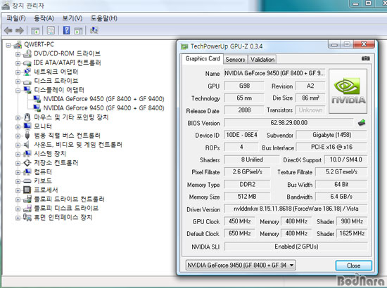Expand the 네트워크 어댑터 node
The width and height of the screenshot is (387, 288).
pyautogui.click(x=18, y=72)
